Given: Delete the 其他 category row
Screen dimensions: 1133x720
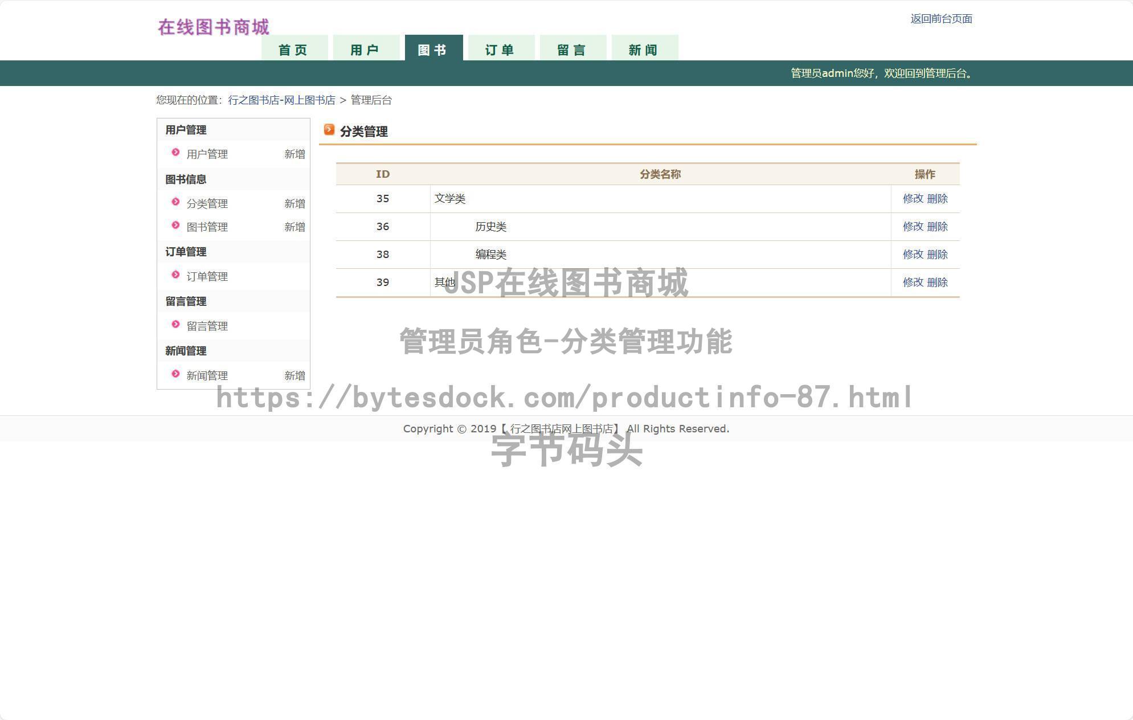Looking at the screenshot, I should 937,283.
